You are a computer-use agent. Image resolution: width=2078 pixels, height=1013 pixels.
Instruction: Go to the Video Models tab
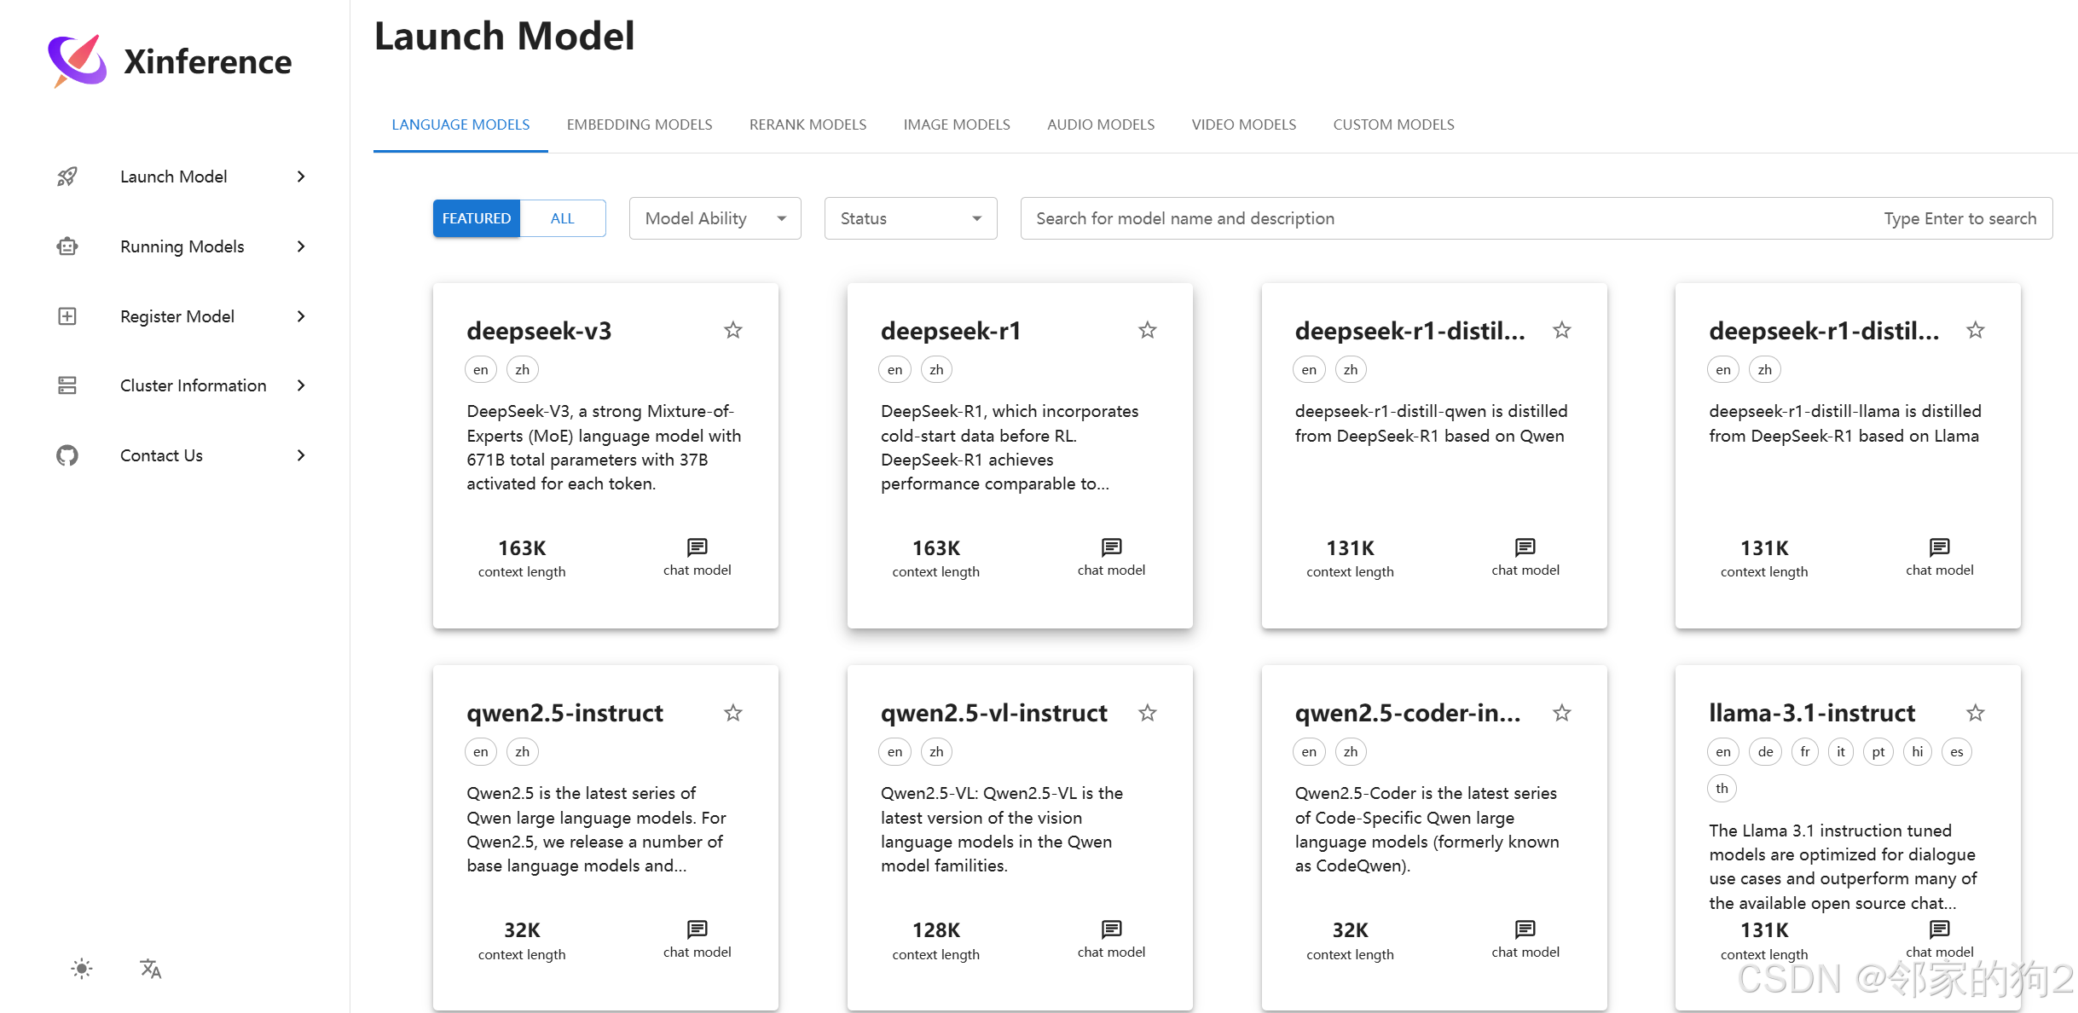[1244, 124]
